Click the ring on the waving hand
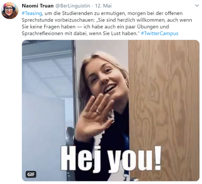Viewport: 202px width, 184px height. 98,112
